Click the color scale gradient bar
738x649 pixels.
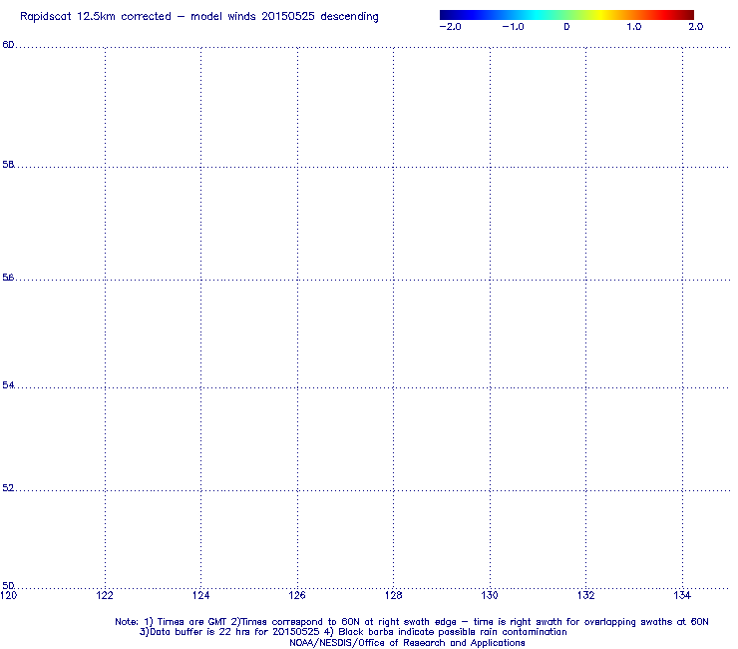pyautogui.click(x=566, y=15)
